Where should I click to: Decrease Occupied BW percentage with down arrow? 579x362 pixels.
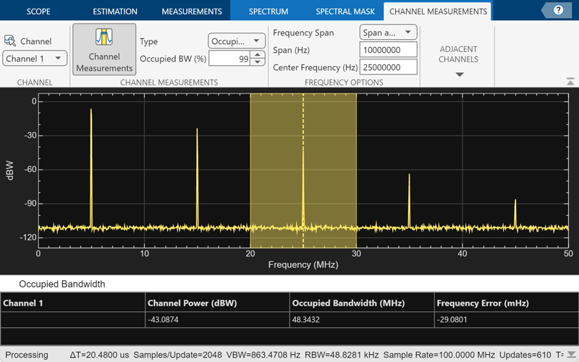[x=258, y=62]
